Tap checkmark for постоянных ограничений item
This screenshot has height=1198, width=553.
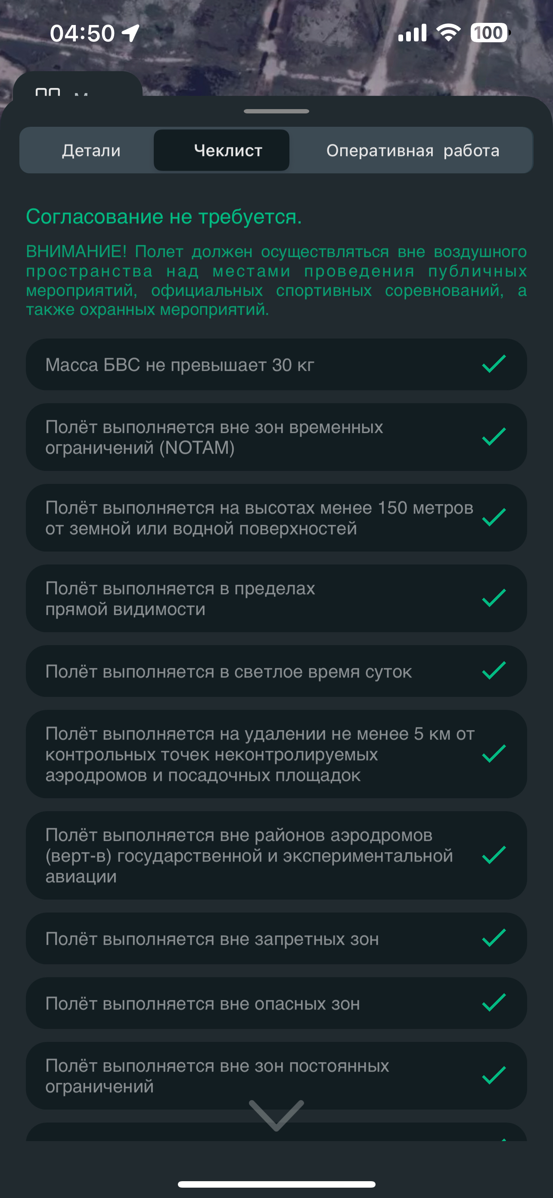click(494, 1075)
